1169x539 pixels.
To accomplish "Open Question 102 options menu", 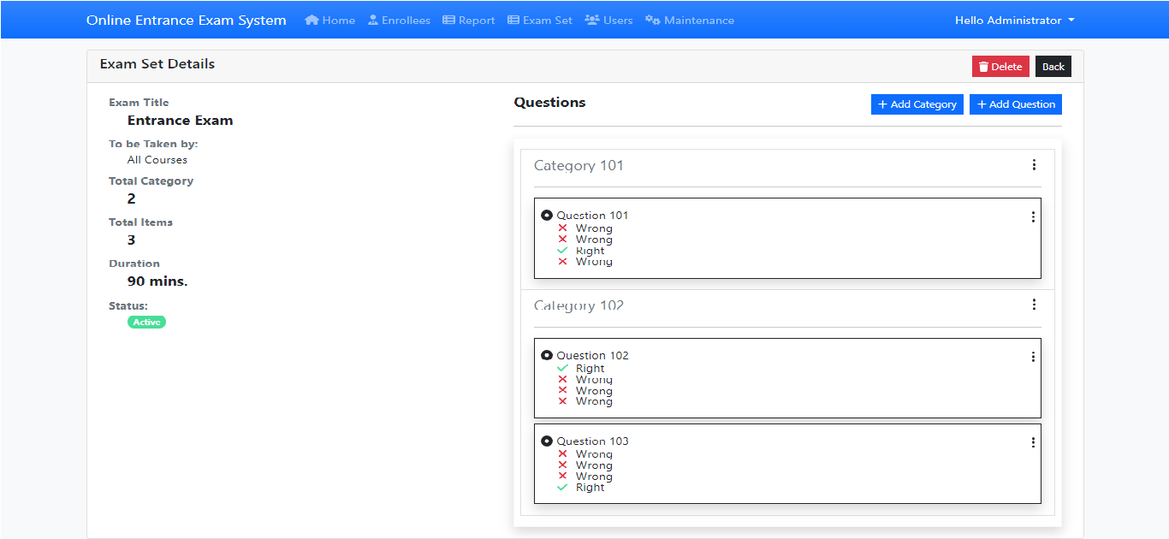I will click(1033, 357).
